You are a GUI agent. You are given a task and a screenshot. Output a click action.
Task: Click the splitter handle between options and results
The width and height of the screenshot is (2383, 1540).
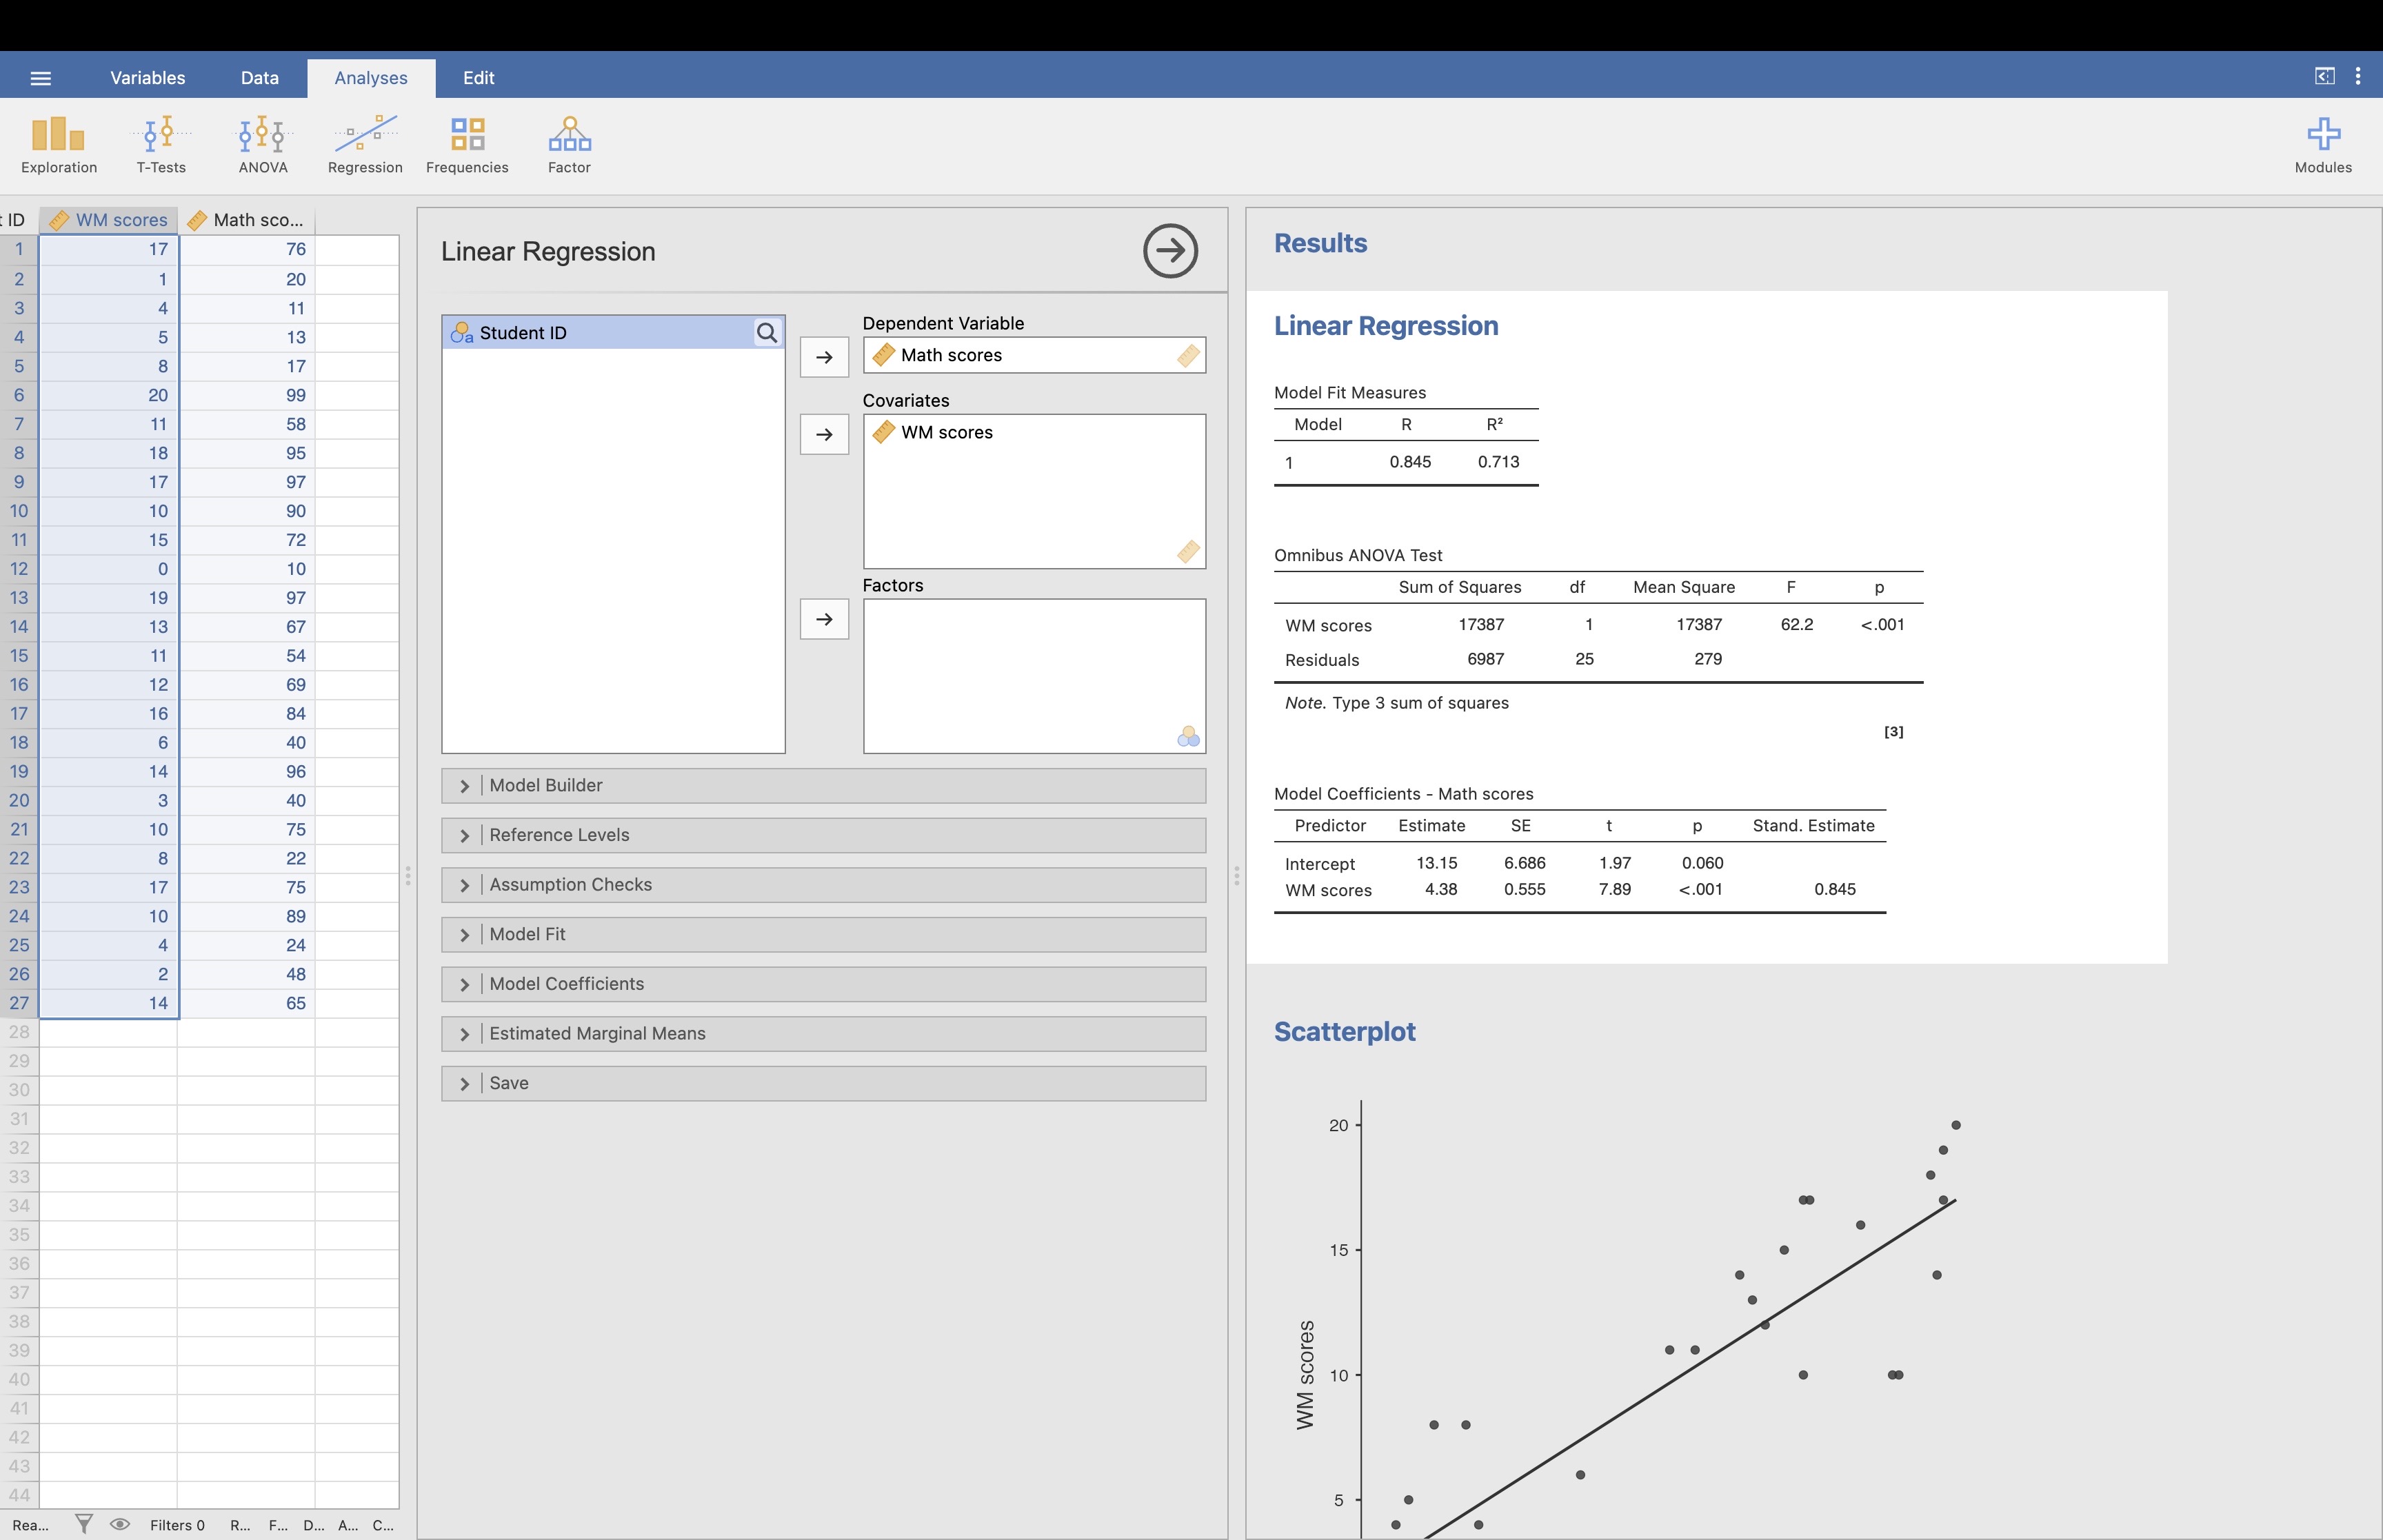tap(1237, 876)
